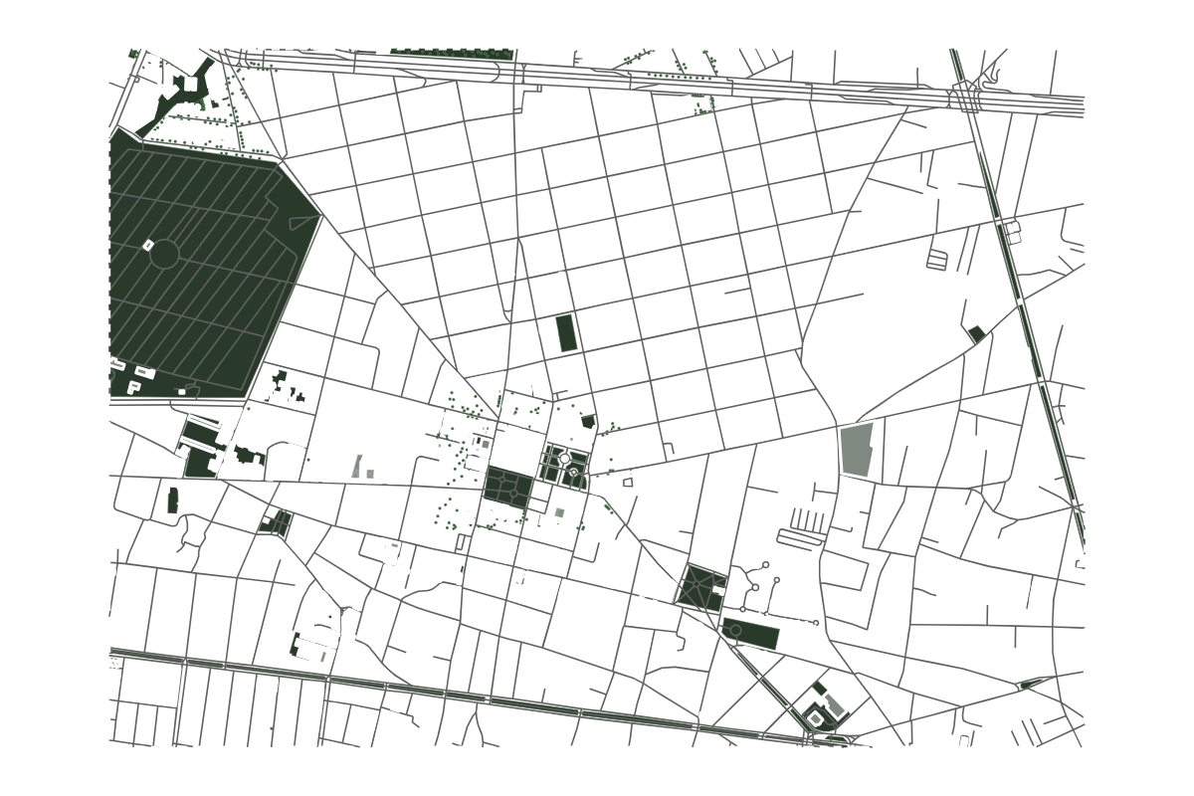This screenshot has width=1194, height=796.
Task: Select the small gray square block
Action: coord(559,512)
